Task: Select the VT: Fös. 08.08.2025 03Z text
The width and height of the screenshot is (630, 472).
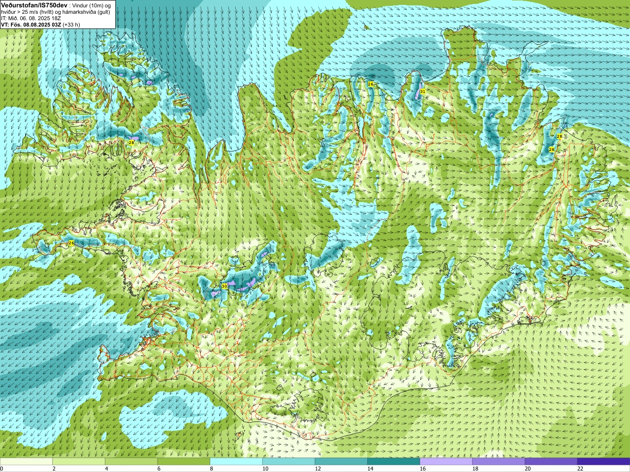Action: pyautogui.click(x=31, y=24)
